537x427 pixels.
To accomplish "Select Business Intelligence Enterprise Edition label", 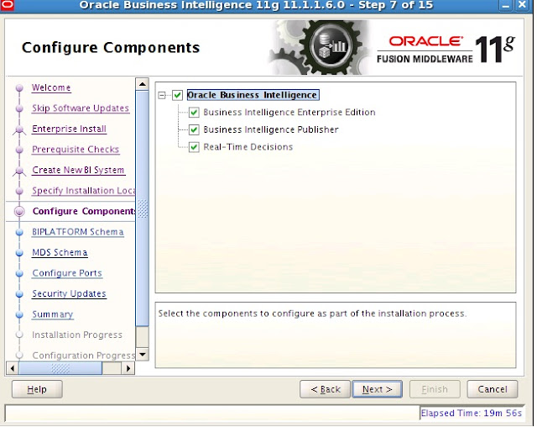I will click(289, 113).
